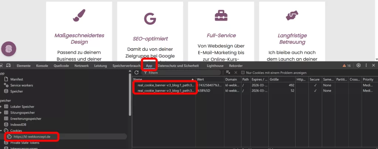Click the value 1743258407%3... cell

pos(210,85)
